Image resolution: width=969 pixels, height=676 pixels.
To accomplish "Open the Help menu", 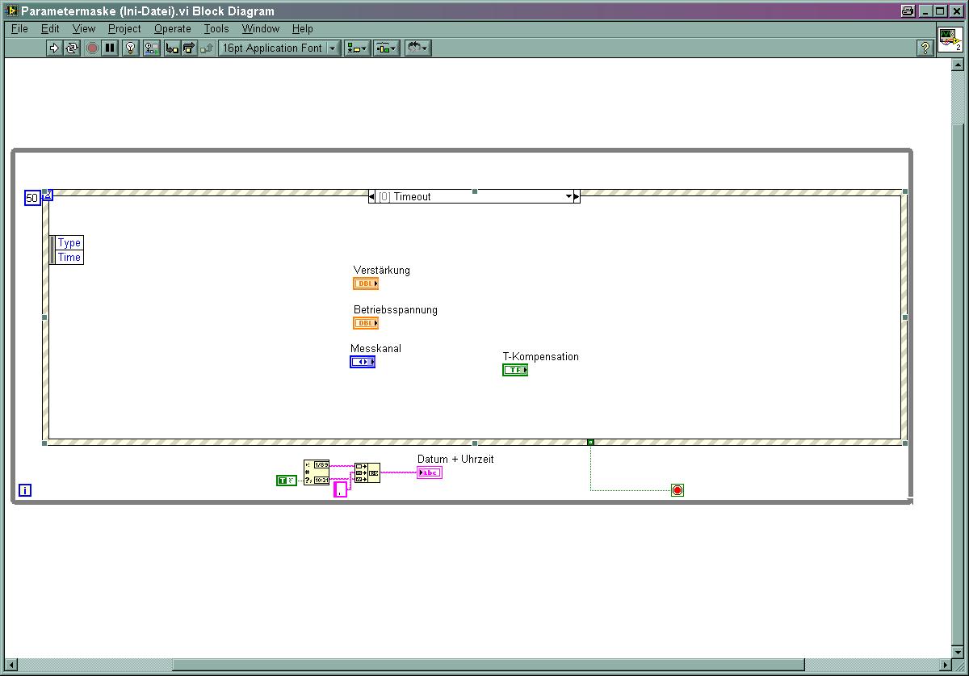I will (x=302, y=28).
